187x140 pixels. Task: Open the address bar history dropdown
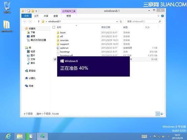pos(117,22)
